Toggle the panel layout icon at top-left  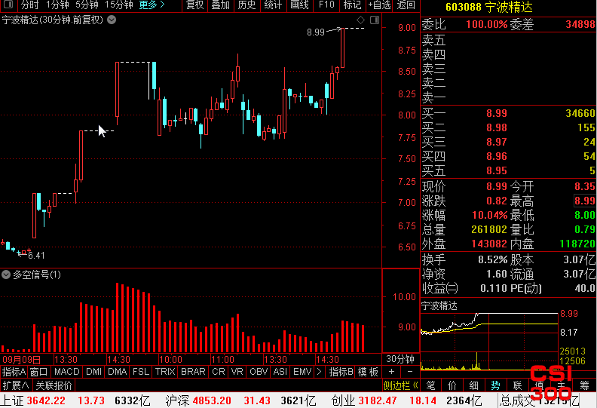click(8, 5)
